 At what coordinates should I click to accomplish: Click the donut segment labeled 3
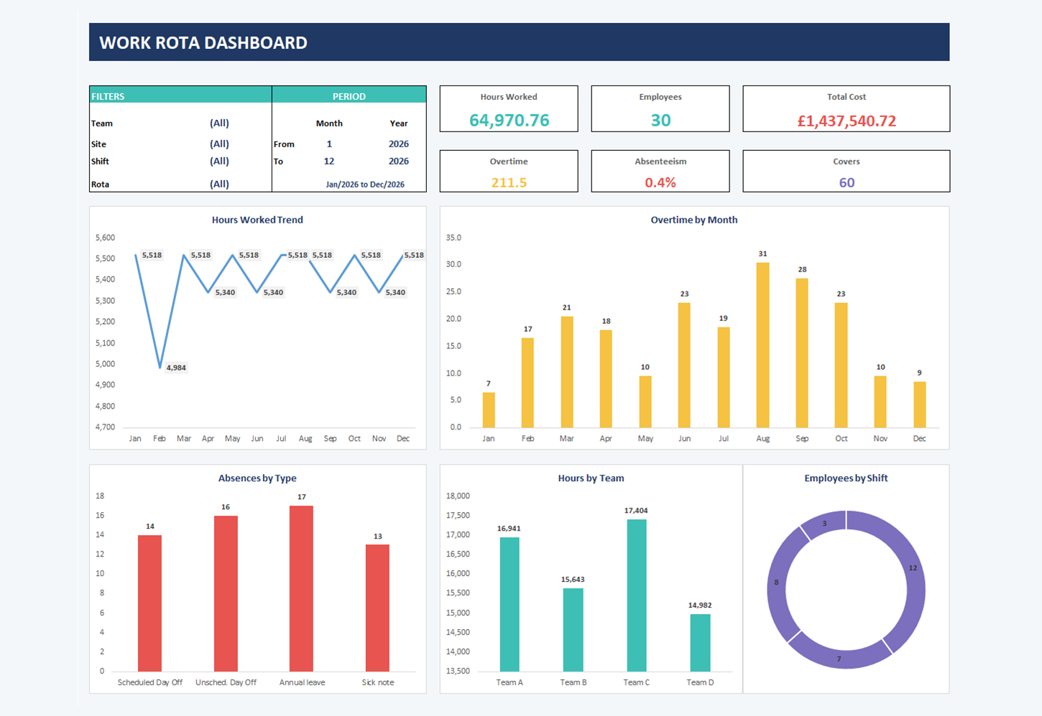coord(824,523)
